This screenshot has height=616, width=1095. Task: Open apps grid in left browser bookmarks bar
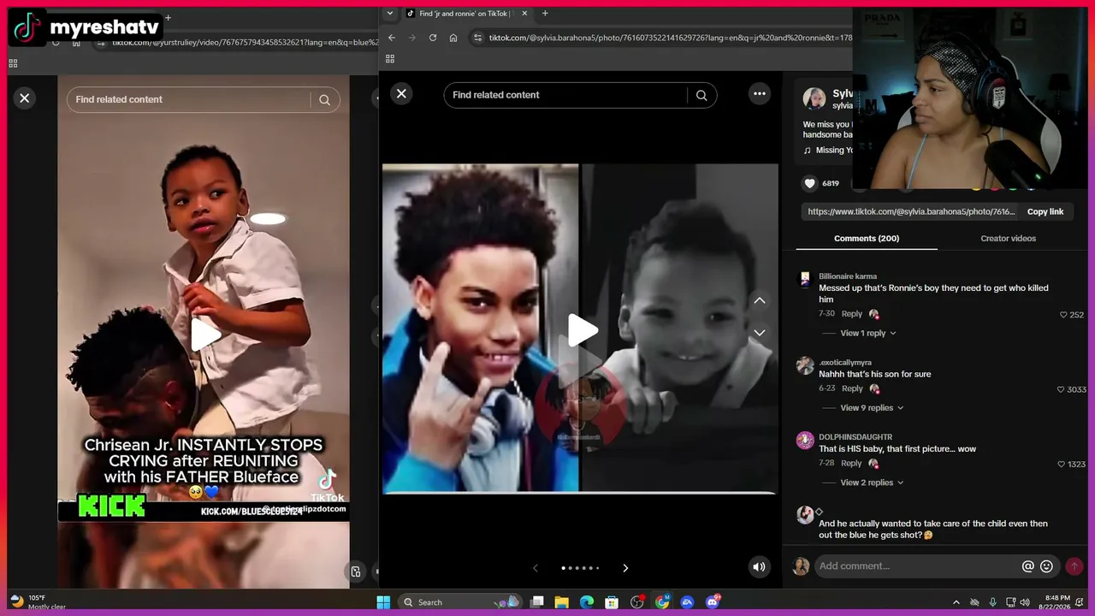(x=13, y=63)
